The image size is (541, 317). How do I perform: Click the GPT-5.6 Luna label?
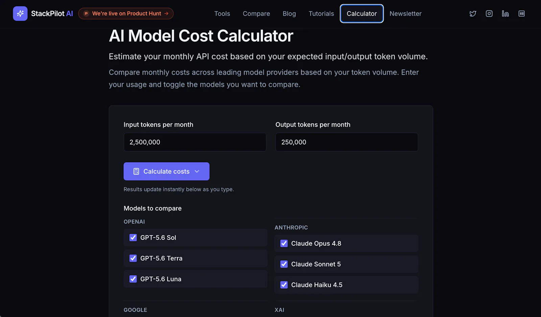(x=161, y=279)
